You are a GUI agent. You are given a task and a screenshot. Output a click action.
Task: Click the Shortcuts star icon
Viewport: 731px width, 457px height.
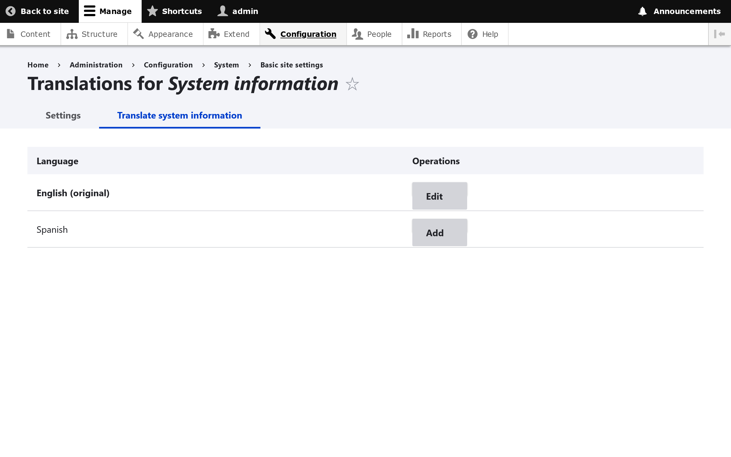pyautogui.click(x=152, y=11)
